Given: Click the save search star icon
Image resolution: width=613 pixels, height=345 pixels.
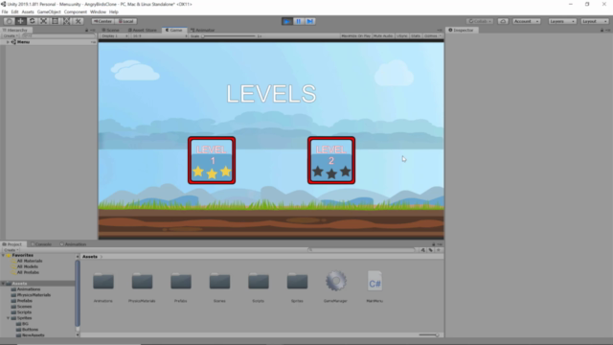Looking at the screenshot, I should click(439, 250).
